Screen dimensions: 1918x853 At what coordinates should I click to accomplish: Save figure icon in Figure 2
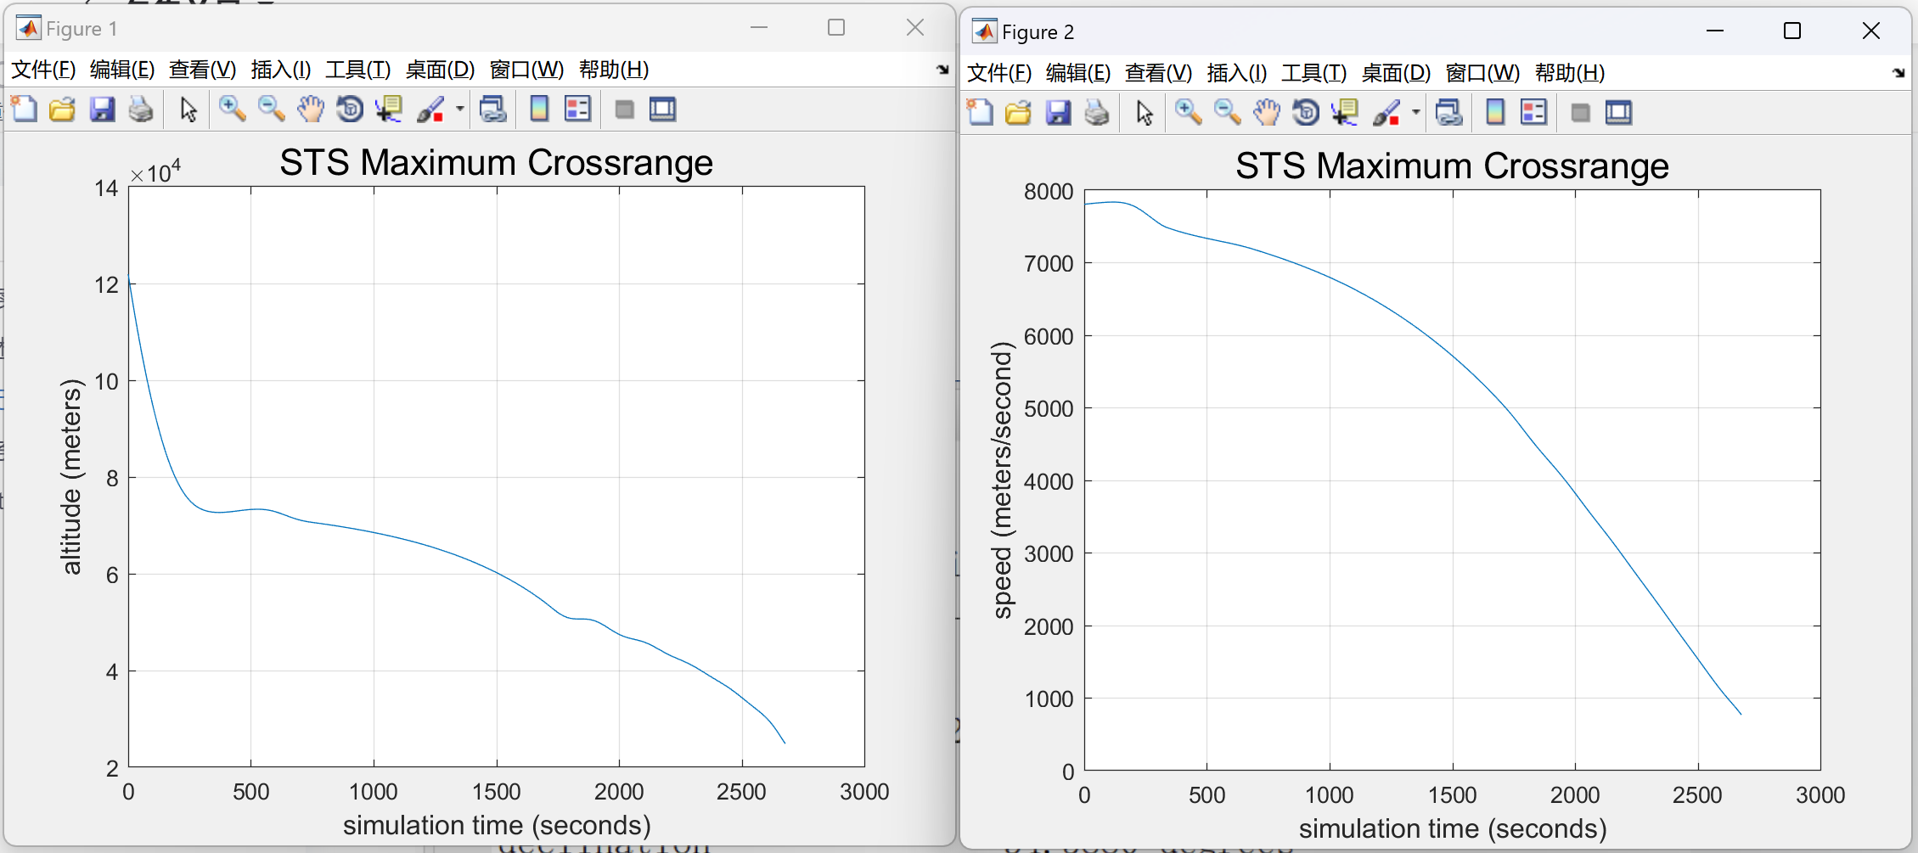[1058, 113]
